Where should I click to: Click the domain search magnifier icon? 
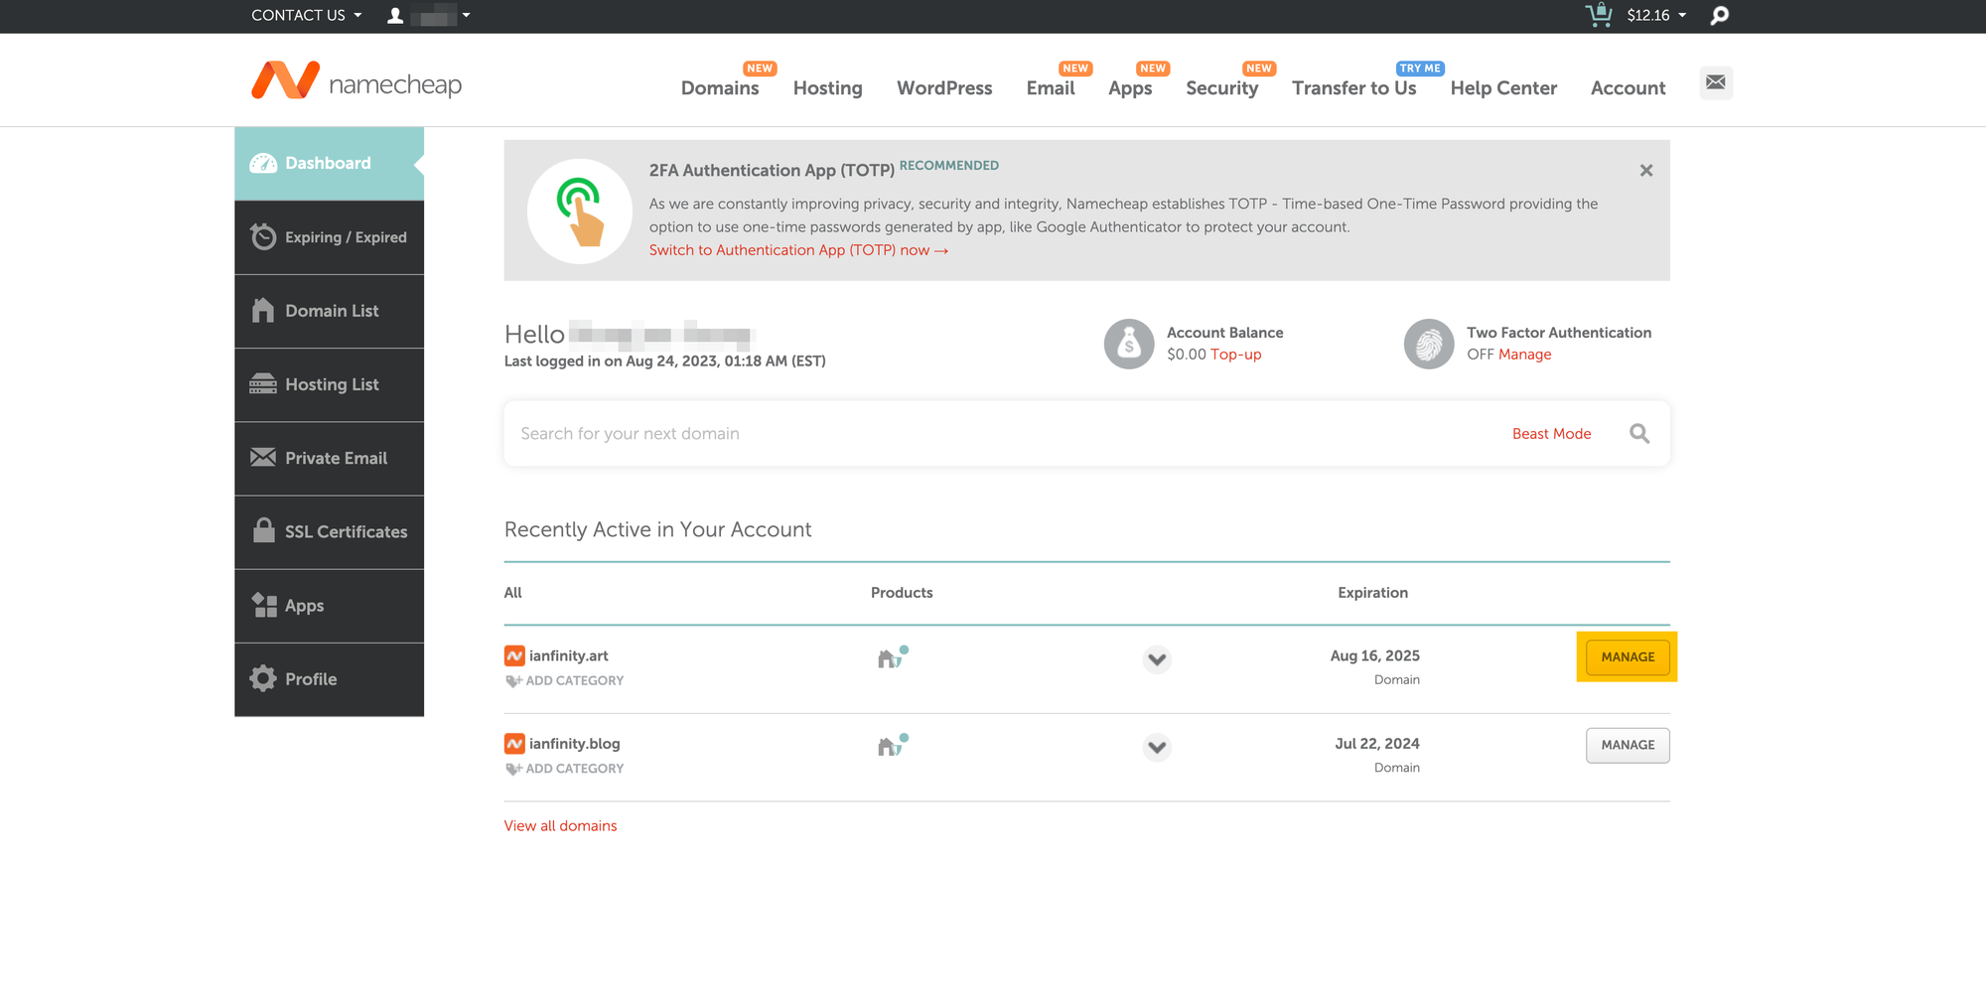pos(1639,434)
